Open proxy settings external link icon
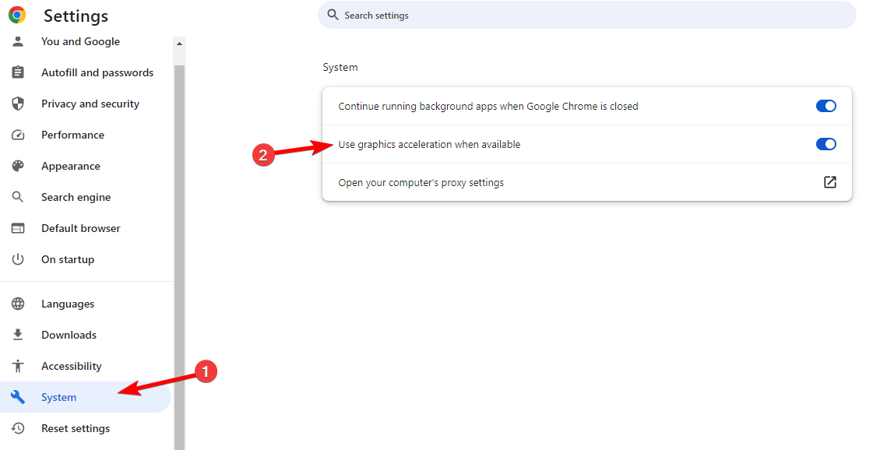887x450 pixels. (830, 182)
